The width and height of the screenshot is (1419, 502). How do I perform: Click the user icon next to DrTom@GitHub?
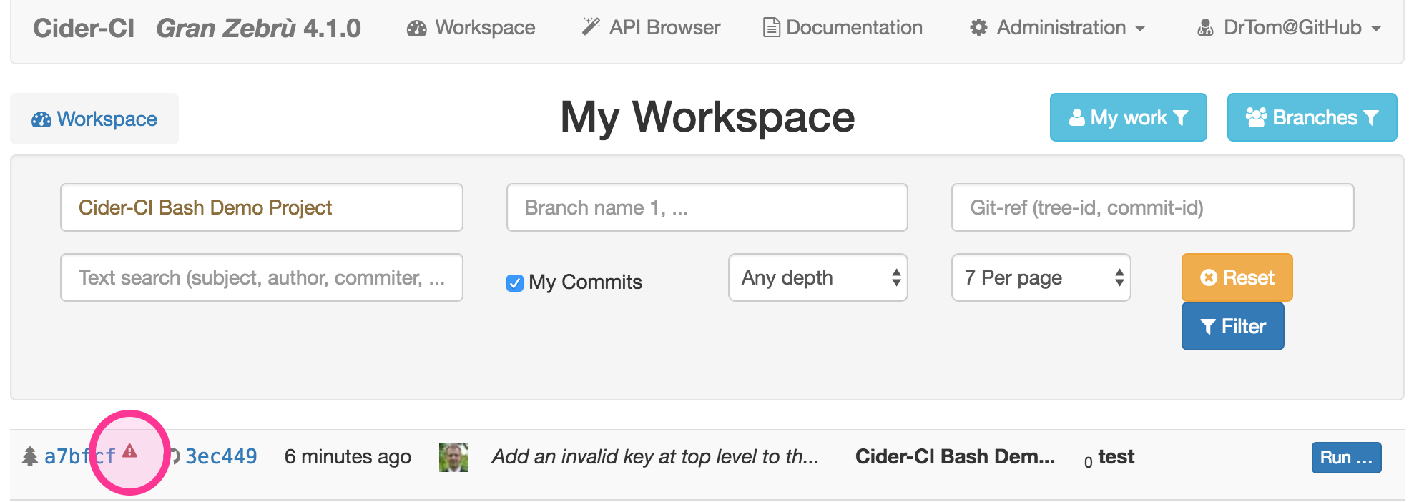click(1205, 28)
